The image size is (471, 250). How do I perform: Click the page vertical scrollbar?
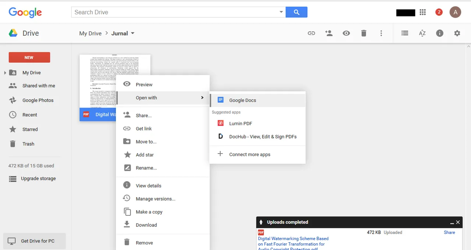point(468,147)
